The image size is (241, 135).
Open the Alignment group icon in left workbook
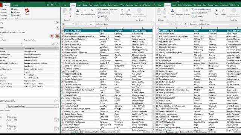(x=85, y=10)
